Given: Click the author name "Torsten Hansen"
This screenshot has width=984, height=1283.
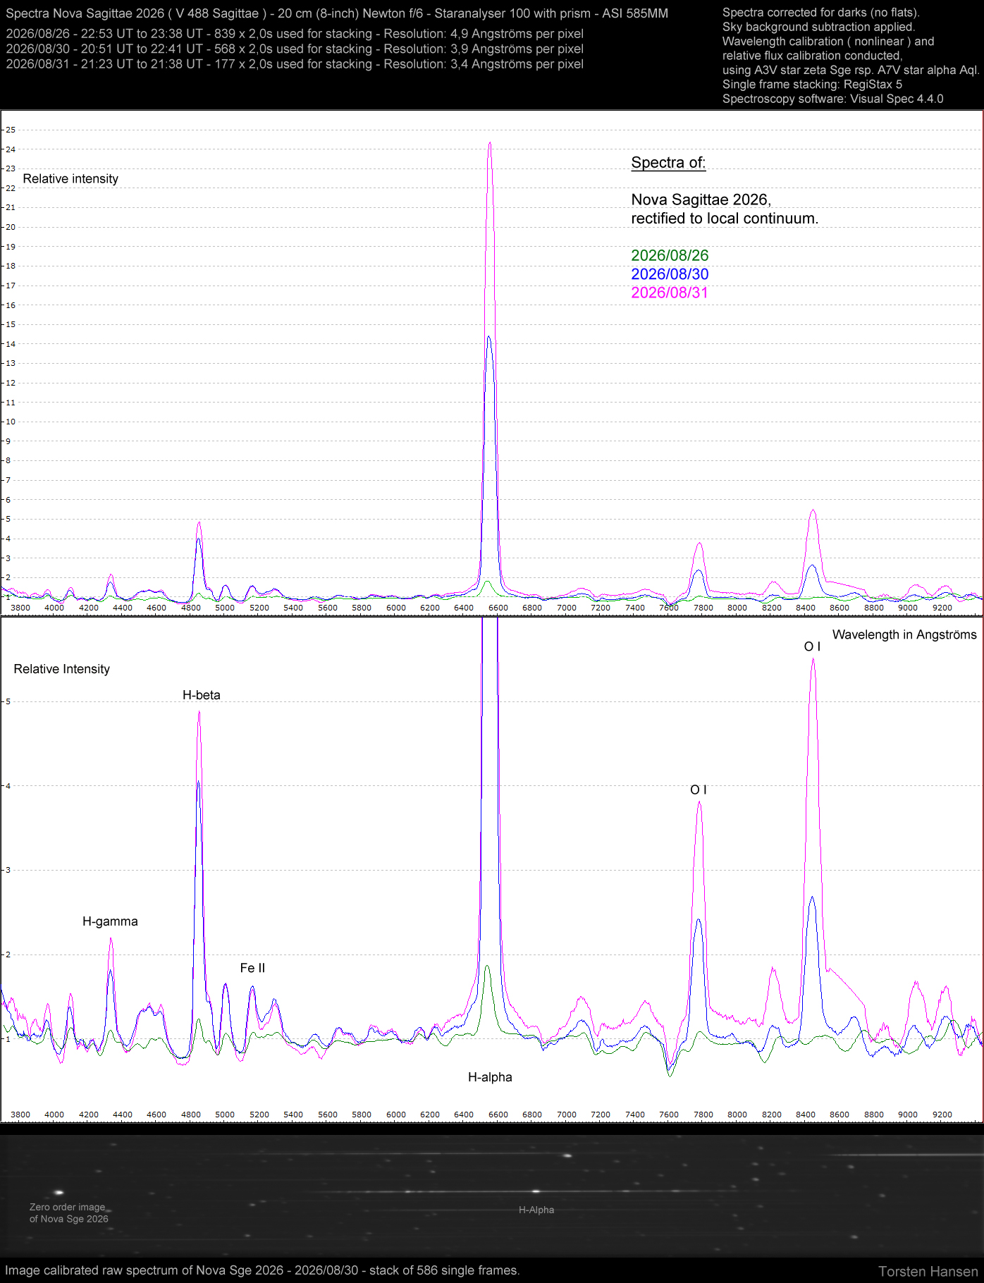Looking at the screenshot, I should tap(928, 1272).
